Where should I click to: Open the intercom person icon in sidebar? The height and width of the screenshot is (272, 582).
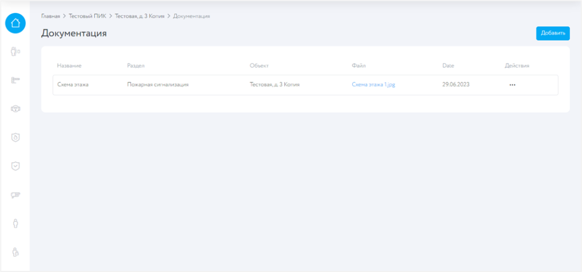pos(15,52)
